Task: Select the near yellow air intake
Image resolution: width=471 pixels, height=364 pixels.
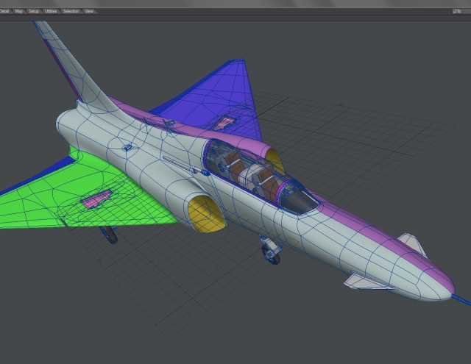Action: (x=204, y=215)
